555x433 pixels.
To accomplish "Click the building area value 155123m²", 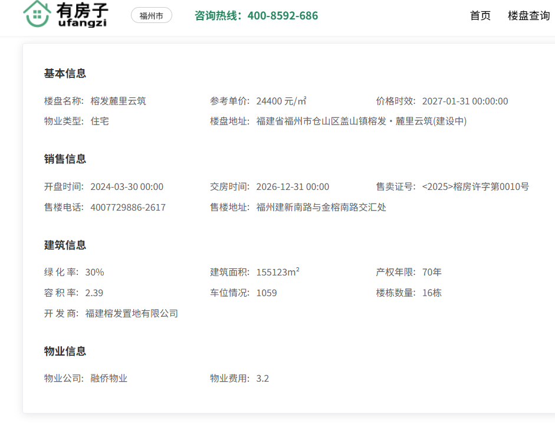I will 278,273.
